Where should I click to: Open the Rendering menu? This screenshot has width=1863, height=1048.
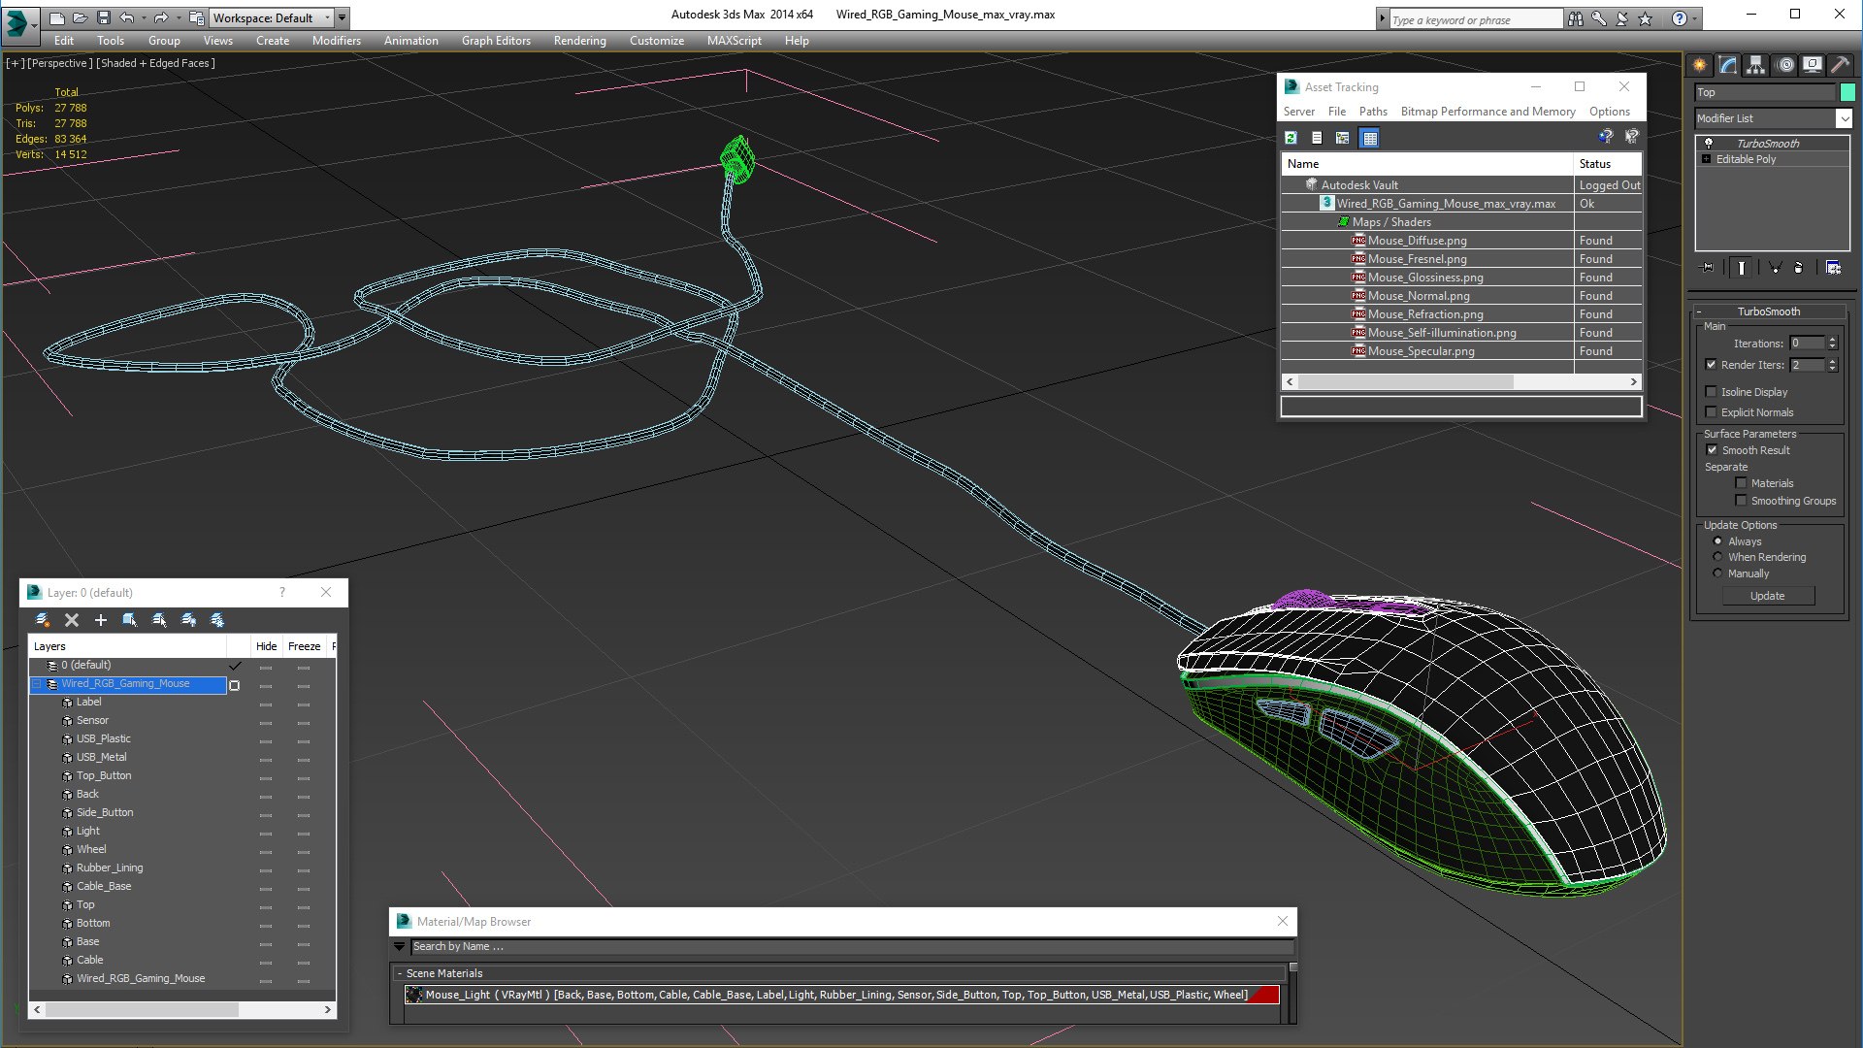(x=580, y=41)
